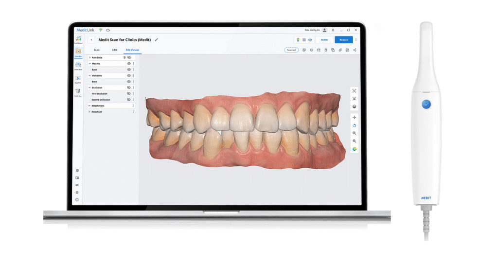This screenshot has height=266, width=498.
Task: Open the Order Box sidebar icon
Action: [x=78, y=65]
